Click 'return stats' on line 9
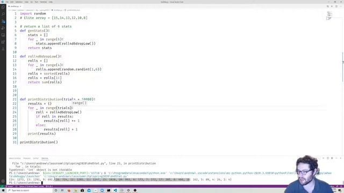This screenshot has height=193, width=344. click(x=40, y=48)
